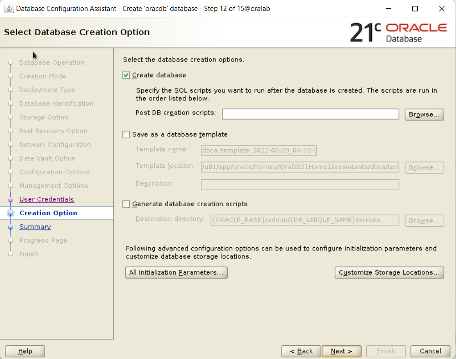Enable Generate database creation scripts
This screenshot has width=456, height=359.
pos(127,204)
